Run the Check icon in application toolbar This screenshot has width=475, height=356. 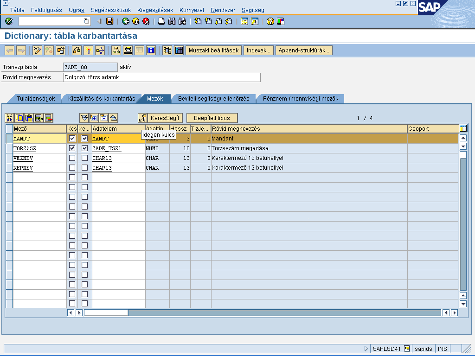click(77, 50)
